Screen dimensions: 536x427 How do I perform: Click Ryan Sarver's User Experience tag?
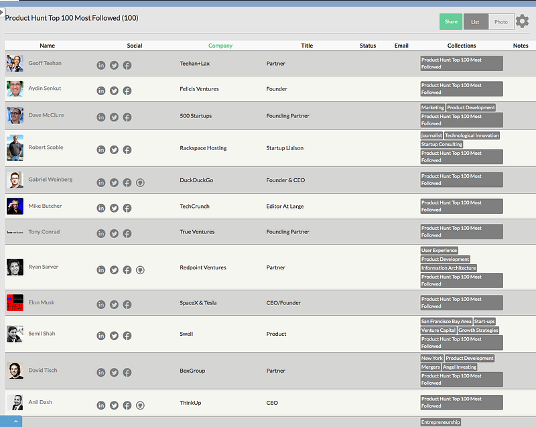point(439,251)
